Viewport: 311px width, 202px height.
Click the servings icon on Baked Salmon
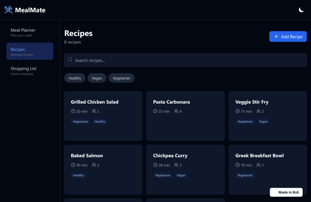[94, 165]
